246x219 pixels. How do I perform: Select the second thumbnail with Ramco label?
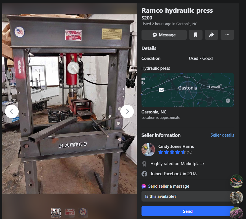pos(69,213)
